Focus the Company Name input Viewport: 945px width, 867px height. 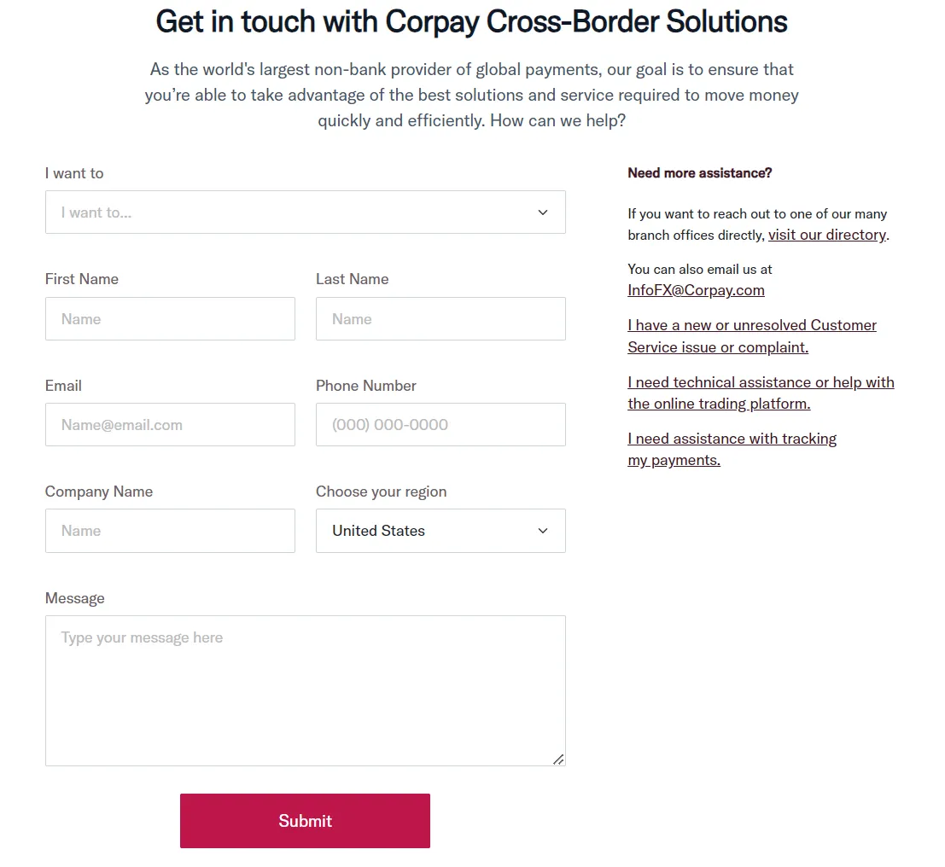tap(170, 531)
